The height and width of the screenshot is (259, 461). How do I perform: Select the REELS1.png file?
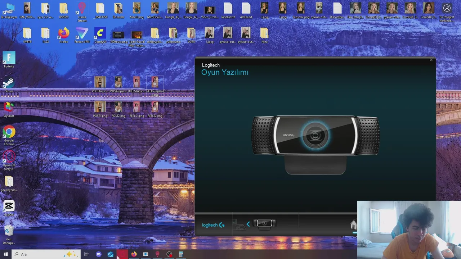coord(136,109)
